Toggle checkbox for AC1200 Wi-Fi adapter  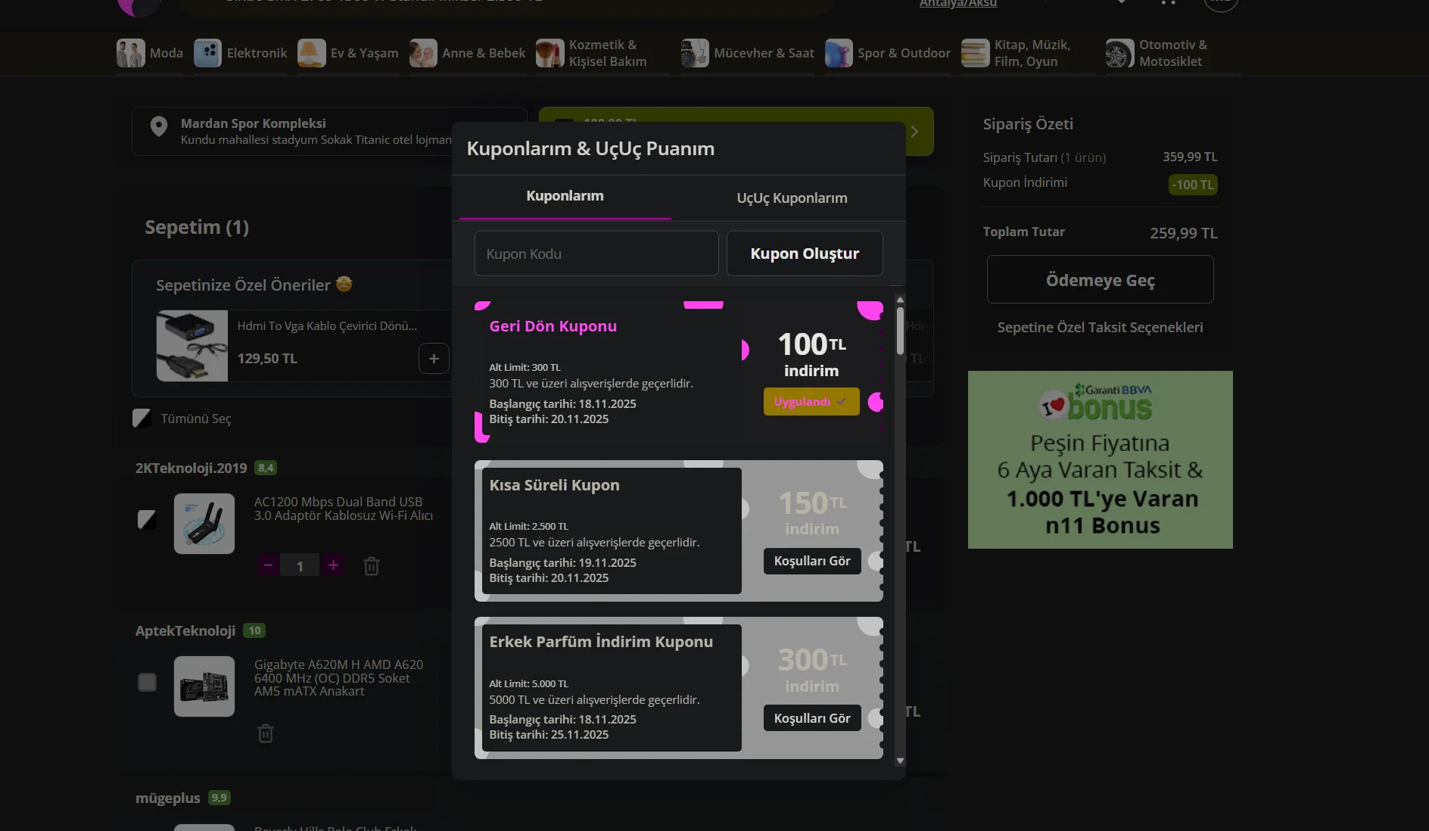click(147, 519)
